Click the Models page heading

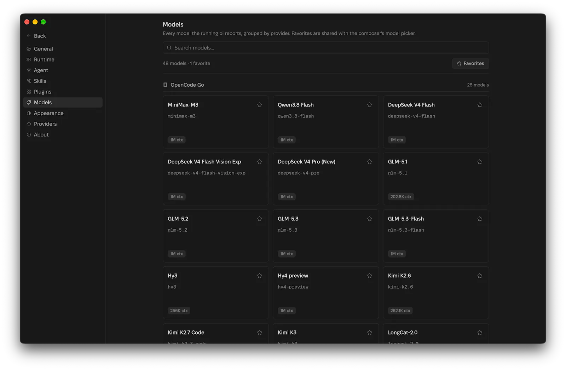[173, 24]
